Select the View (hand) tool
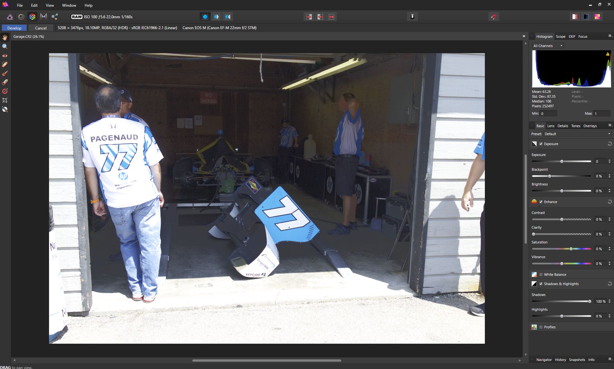The width and height of the screenshot is (614, 369). pos(5,37)
